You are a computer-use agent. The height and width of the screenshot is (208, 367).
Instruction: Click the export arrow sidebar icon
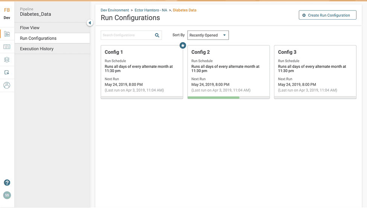[7, 72]
